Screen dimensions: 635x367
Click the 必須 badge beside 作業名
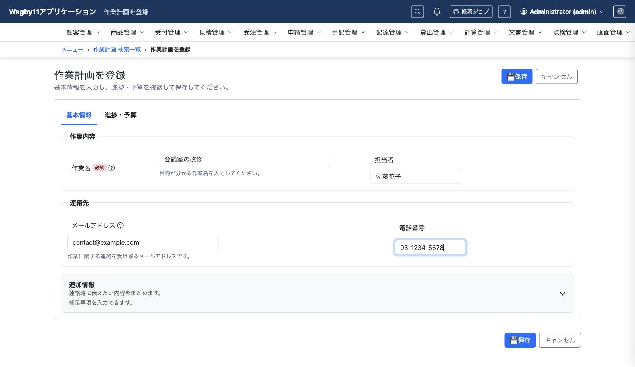pyautogui.click(x=99, y=168)
